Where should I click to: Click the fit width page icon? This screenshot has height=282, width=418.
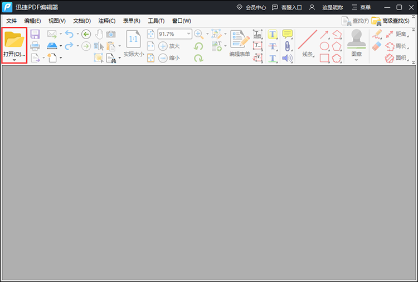(x=151, y=46)
